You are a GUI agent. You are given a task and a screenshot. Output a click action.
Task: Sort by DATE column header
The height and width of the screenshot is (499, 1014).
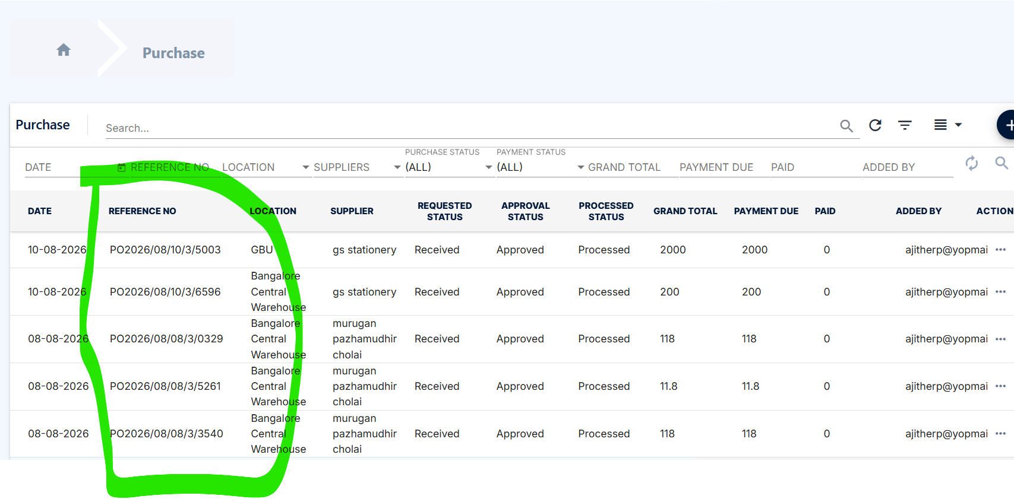coord(40,211)
